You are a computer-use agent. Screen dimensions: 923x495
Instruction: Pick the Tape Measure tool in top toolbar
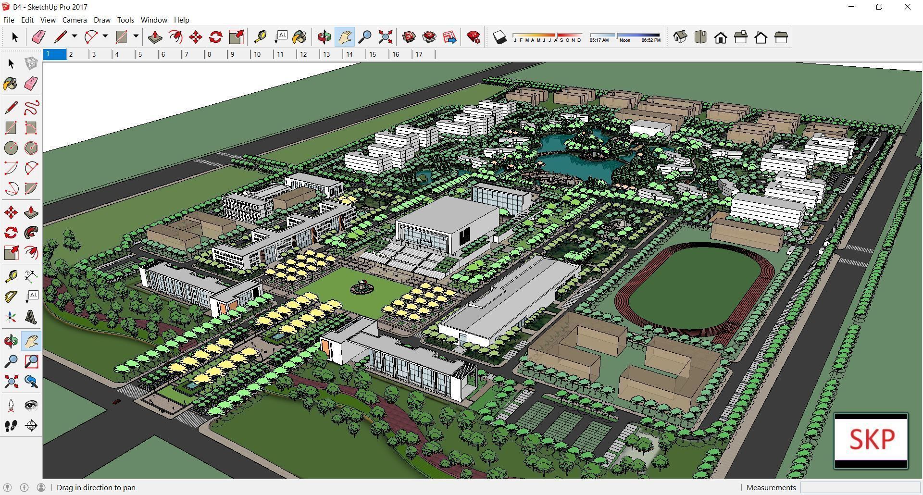point(260,37)
